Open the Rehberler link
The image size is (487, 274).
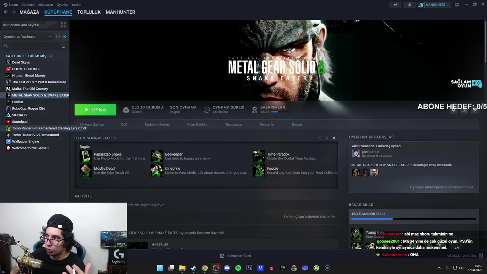point(267,124)
